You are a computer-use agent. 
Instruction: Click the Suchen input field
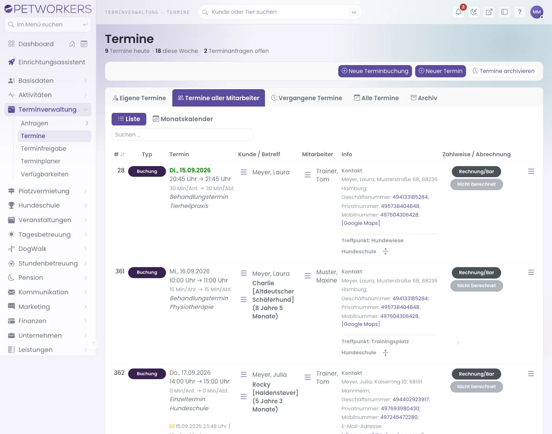click(x=183, y=135)
